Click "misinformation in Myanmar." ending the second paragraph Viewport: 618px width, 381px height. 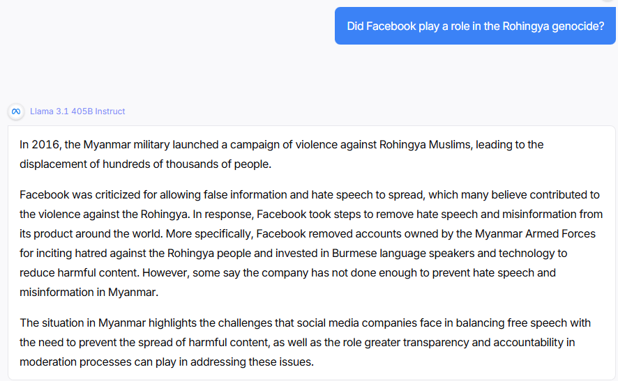pyautogui.click(x=89, y=292)
